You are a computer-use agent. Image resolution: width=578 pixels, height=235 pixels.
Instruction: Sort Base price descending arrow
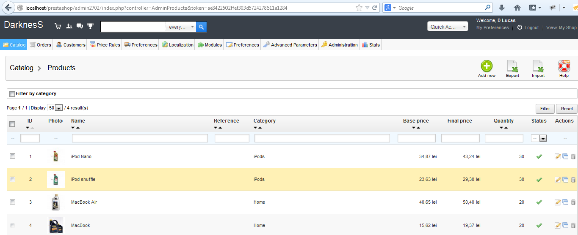coord(413,128)
